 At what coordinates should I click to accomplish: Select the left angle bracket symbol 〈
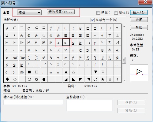pos(7,72)
